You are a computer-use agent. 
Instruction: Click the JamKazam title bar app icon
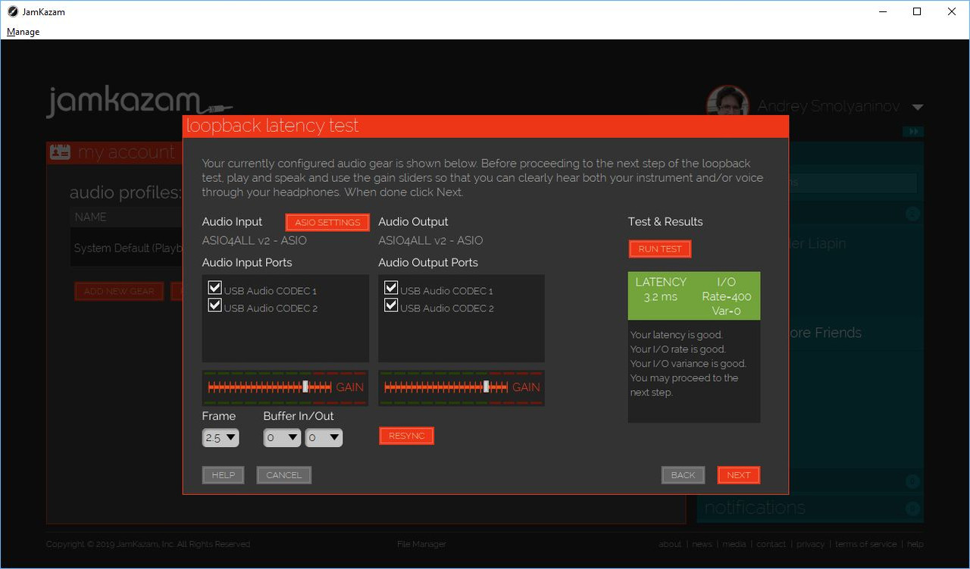[12, 11]
